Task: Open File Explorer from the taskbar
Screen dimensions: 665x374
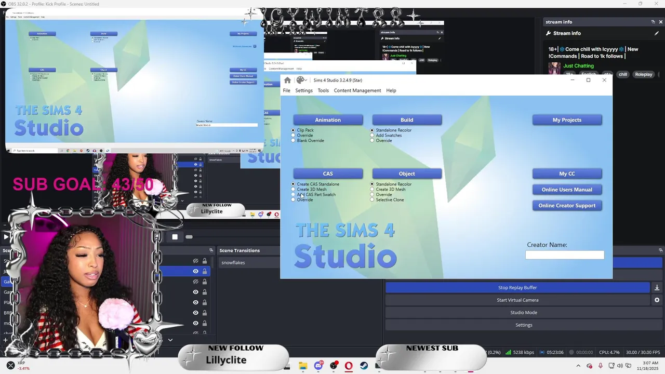Action: [x=303, y=366]
